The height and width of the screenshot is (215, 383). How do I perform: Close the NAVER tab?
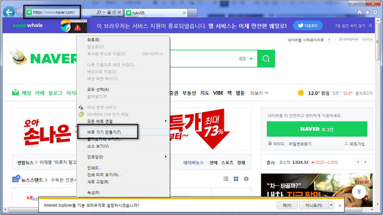pyautogui.click(x=184, y=13)
